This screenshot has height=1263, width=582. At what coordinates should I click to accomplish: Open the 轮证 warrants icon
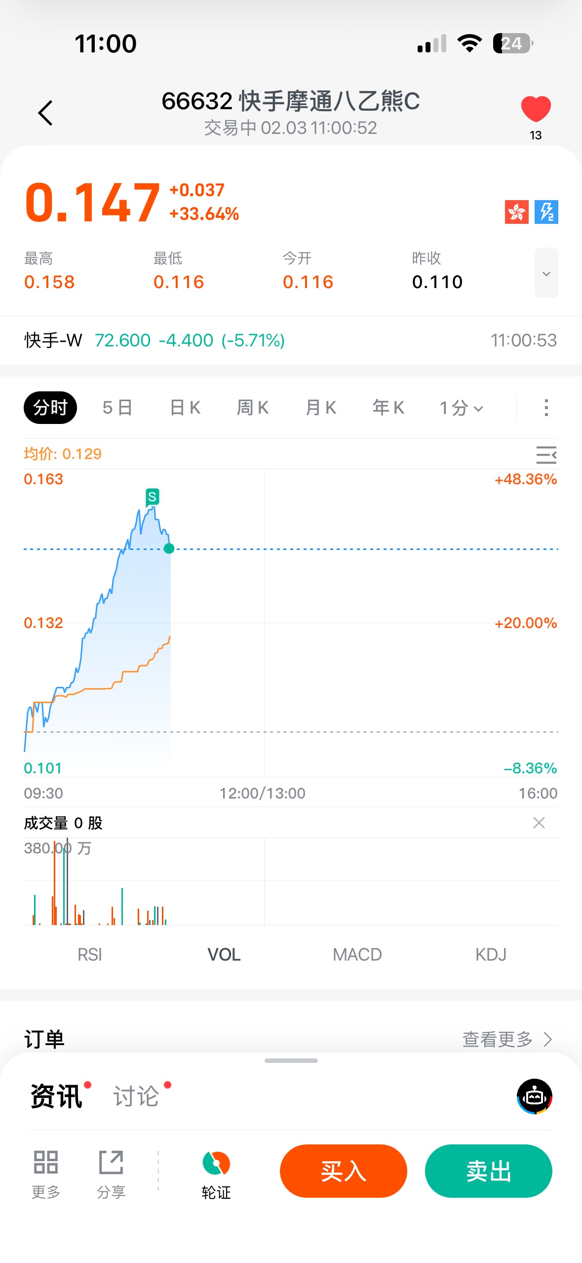pyautogui.click(x=216, y=1173)
